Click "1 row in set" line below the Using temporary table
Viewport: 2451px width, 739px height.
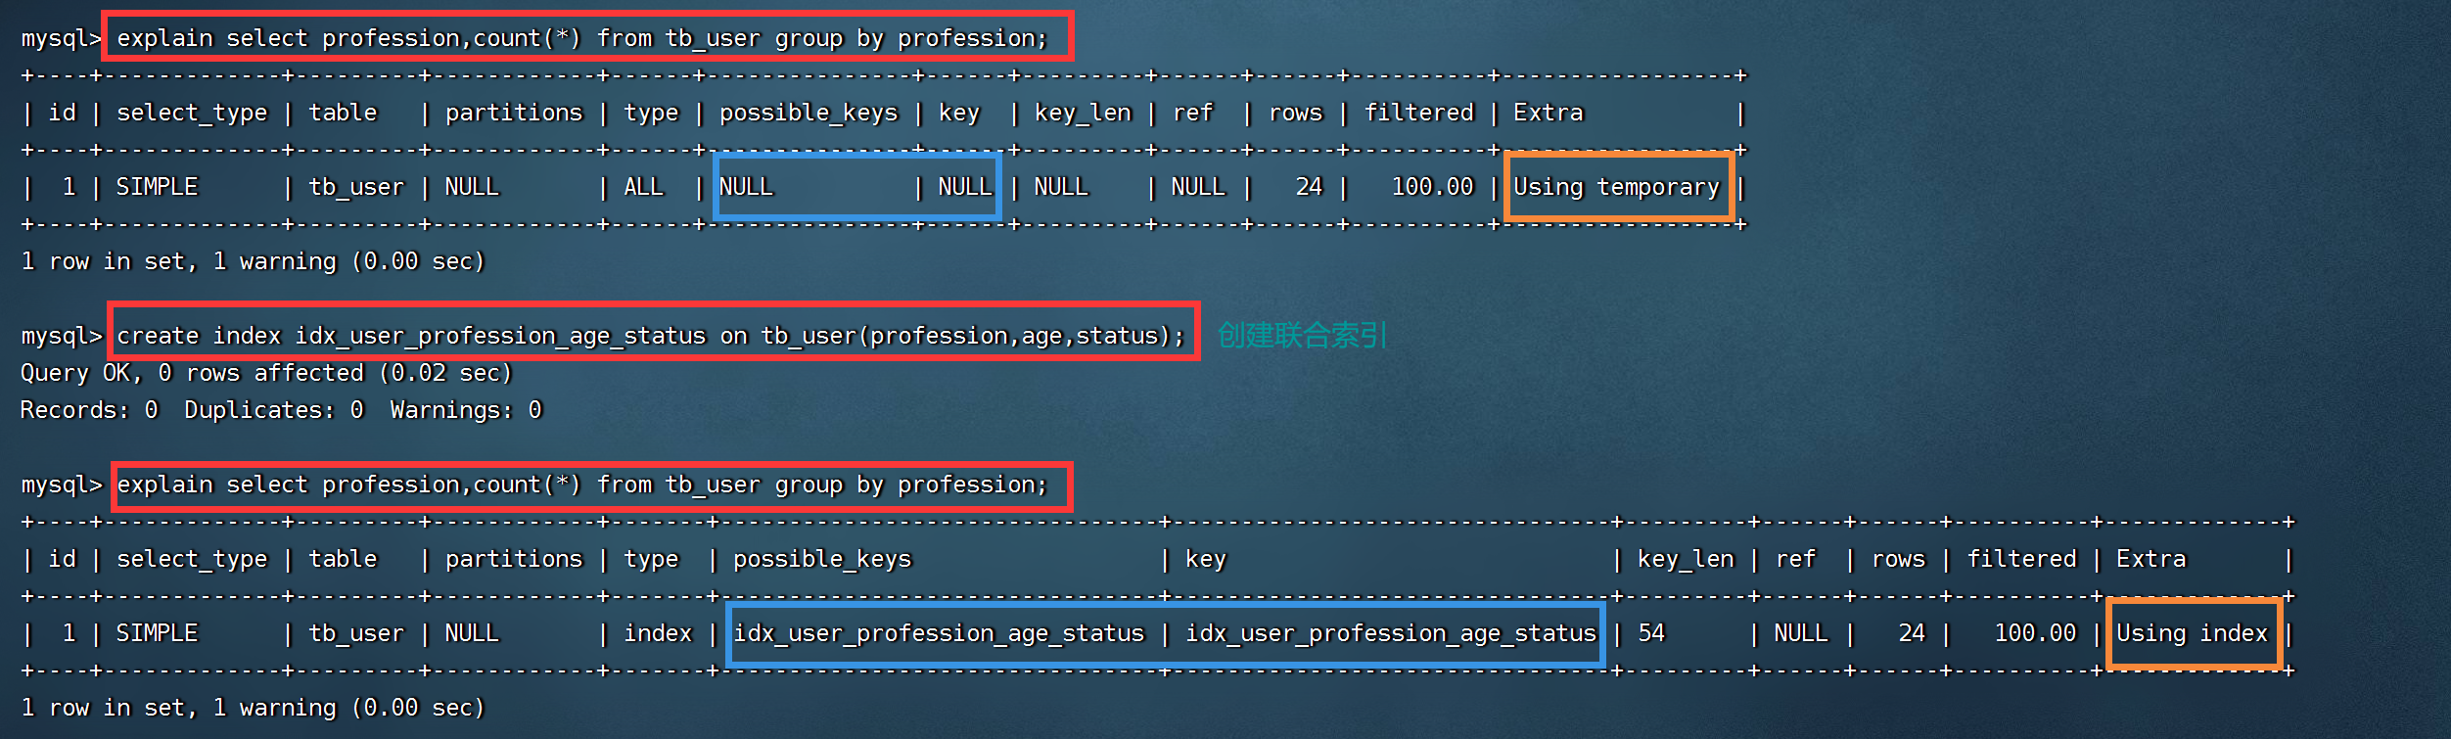click(x=253, y=261)
